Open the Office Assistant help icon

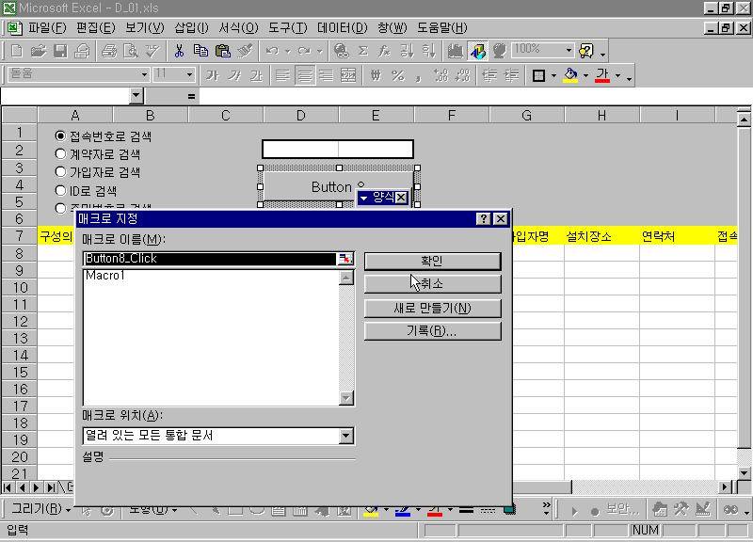(x=587, y=50)
